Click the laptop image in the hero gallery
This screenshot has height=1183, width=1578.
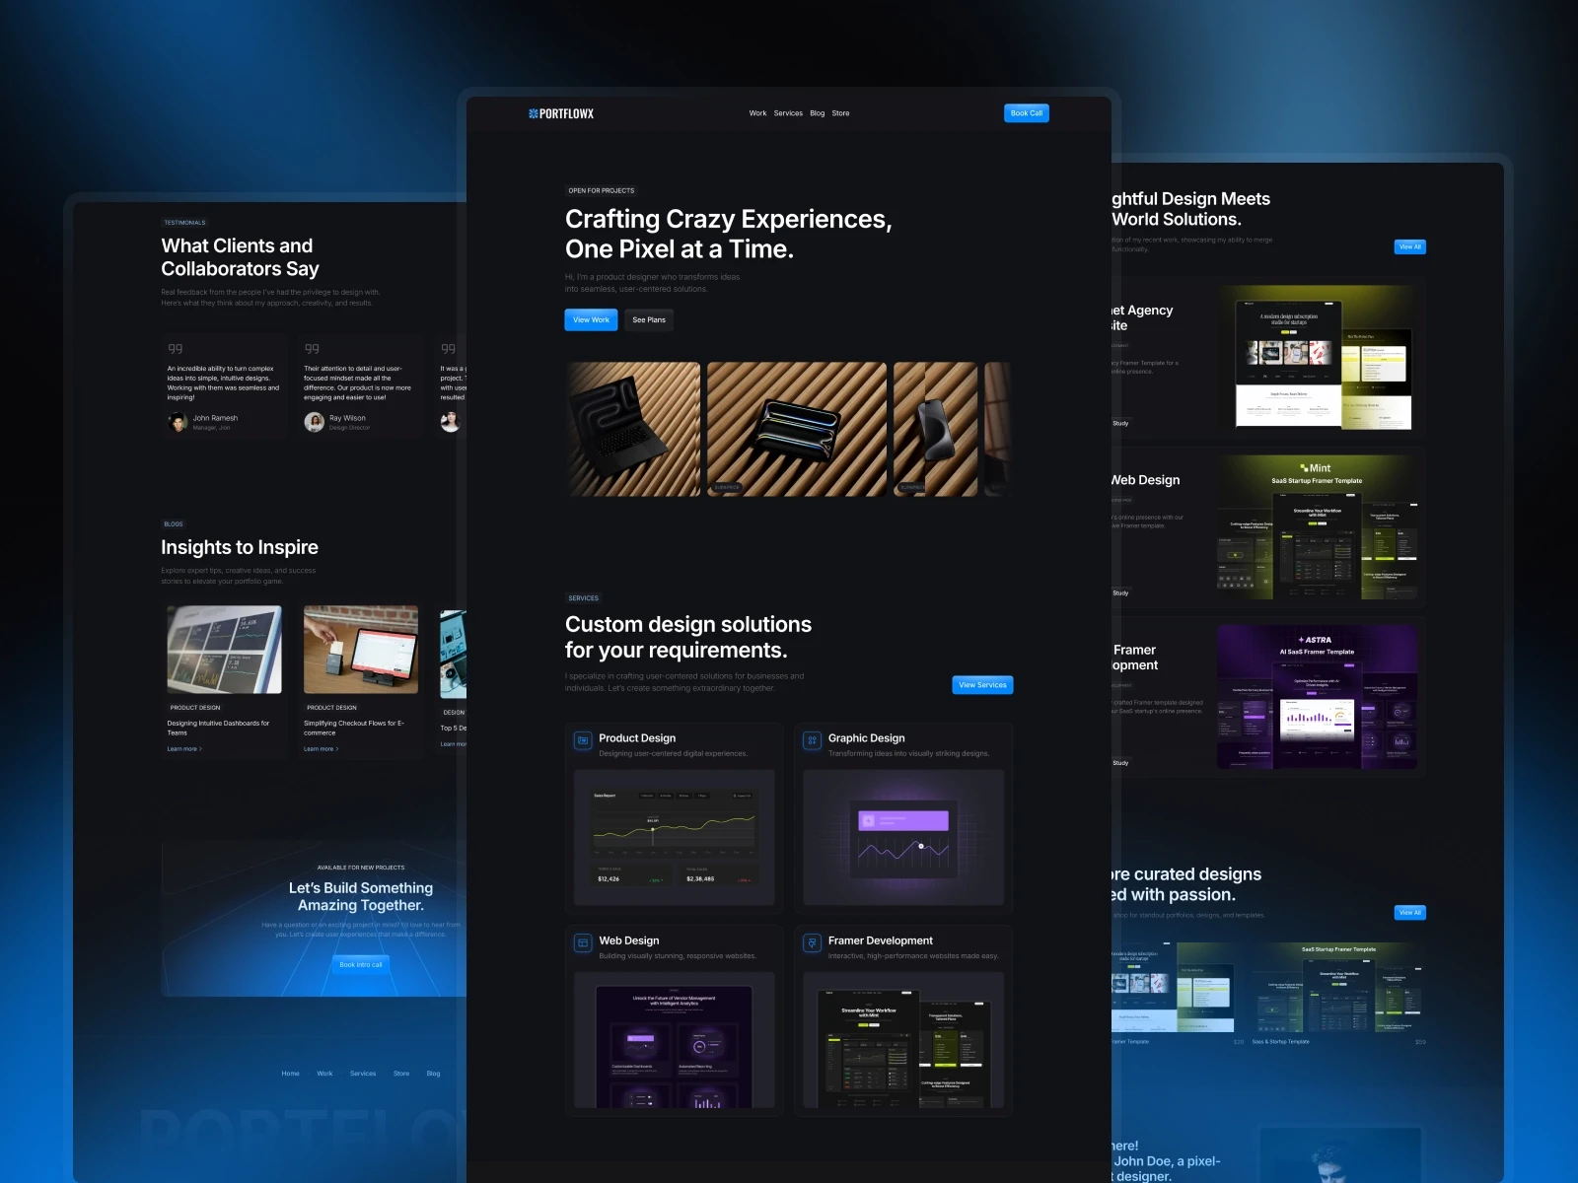[631, 428]
